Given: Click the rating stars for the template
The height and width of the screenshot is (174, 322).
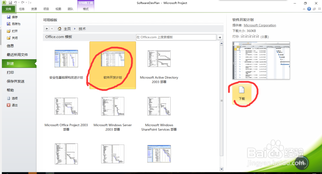Looking at the screenshot, I should coord(250,36).
